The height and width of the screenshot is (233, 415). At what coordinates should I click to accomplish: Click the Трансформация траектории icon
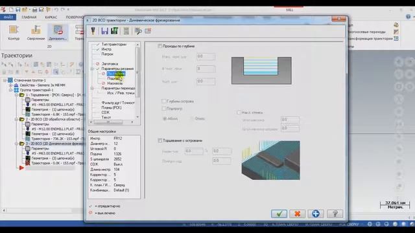coord(396,39)
